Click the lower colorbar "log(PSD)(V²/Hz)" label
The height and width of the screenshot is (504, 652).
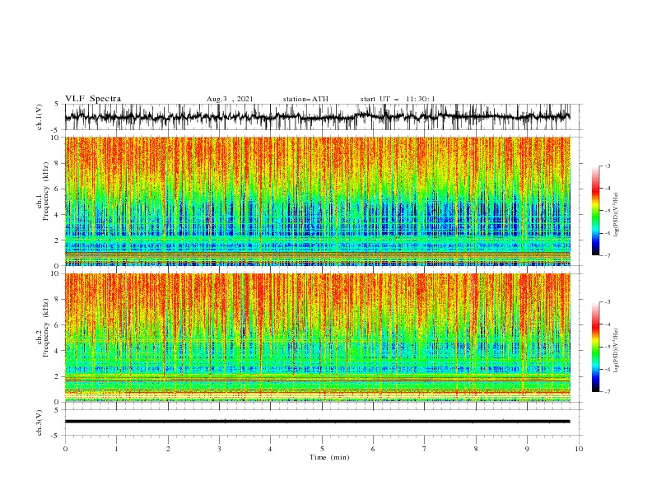tap(616, 351)
